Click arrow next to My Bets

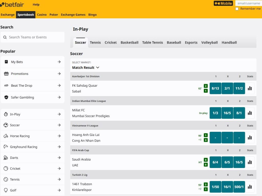59,62
